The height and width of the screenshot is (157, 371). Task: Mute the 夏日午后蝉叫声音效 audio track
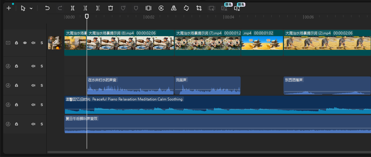click(33, 124)
